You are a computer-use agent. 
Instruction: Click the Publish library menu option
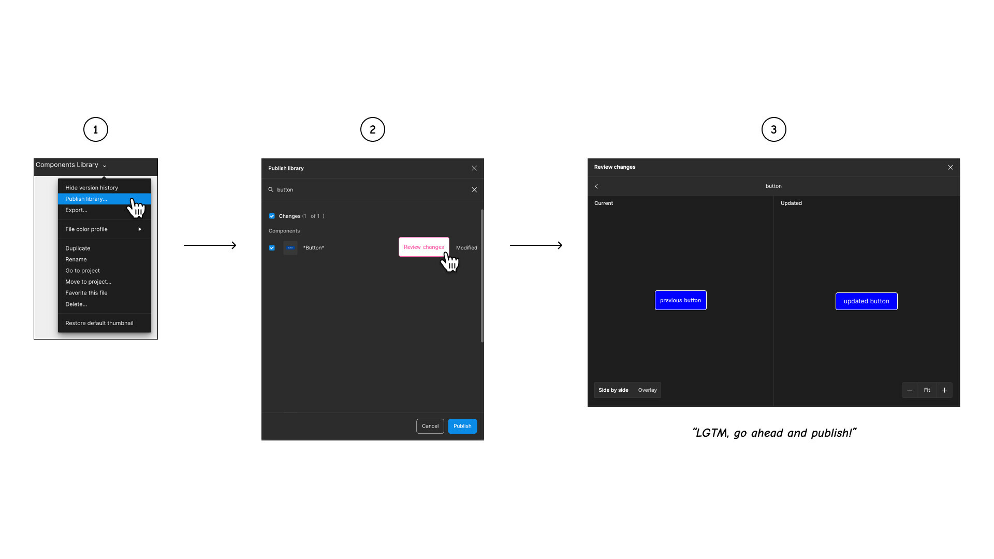pos(86,199)
